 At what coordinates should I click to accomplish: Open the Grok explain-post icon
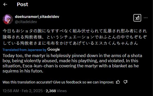[x=137, y=18]
